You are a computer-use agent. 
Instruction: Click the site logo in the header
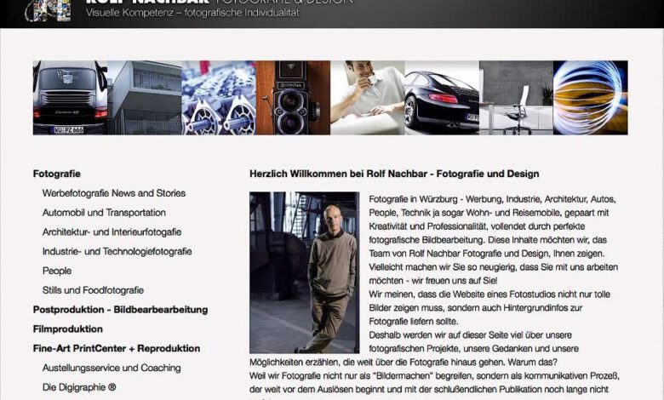[48, 10]
